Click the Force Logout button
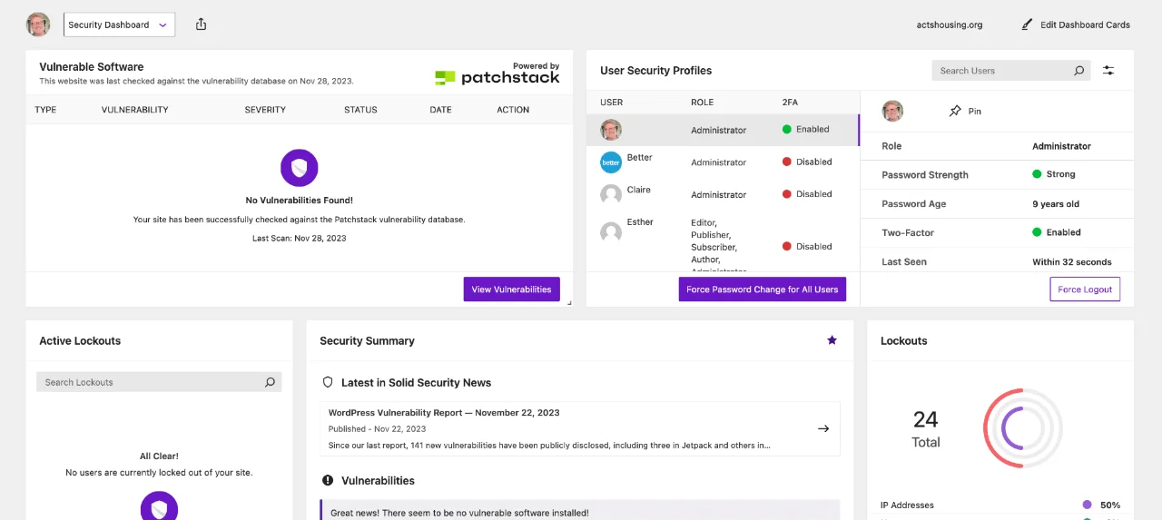Image resolution: width=1162 pixels, height=520 pixels. pos(1085,289)
